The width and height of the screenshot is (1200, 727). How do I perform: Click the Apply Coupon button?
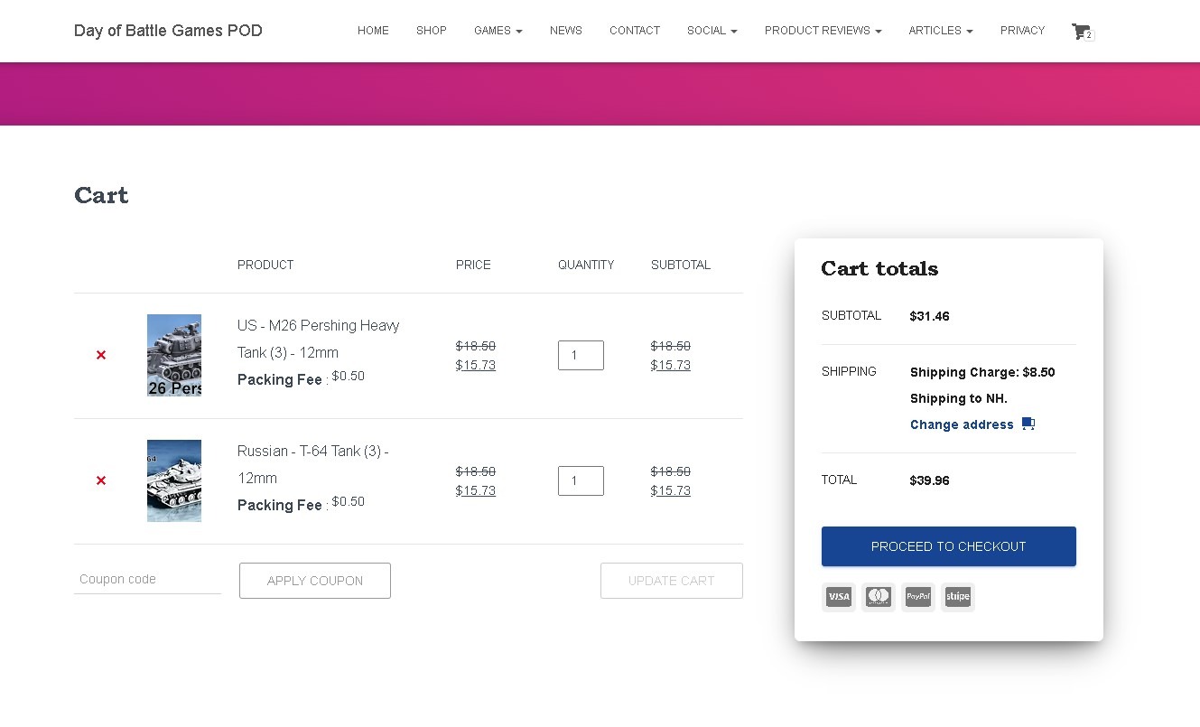315,581
